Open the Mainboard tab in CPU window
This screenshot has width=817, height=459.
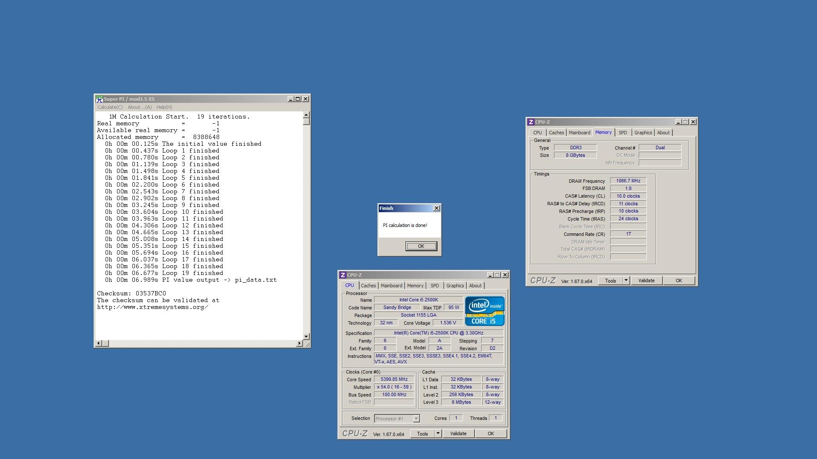[x=391, y=286]
